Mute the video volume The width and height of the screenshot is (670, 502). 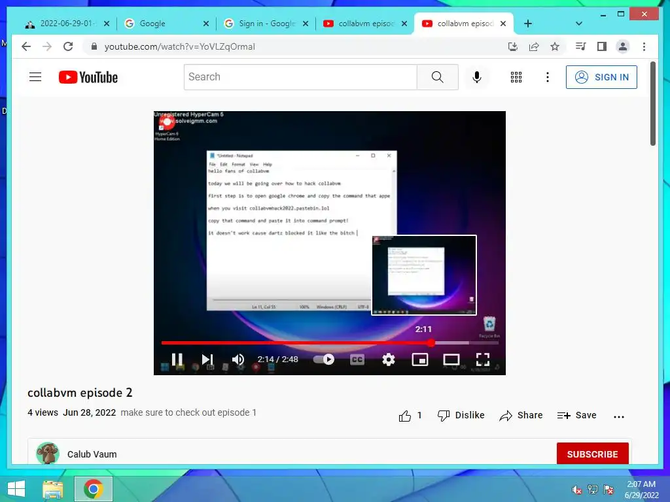coord(238,360)
